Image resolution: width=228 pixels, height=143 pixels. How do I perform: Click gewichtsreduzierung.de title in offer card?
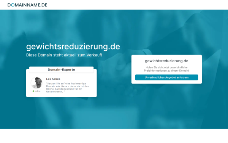click(166, 61)
